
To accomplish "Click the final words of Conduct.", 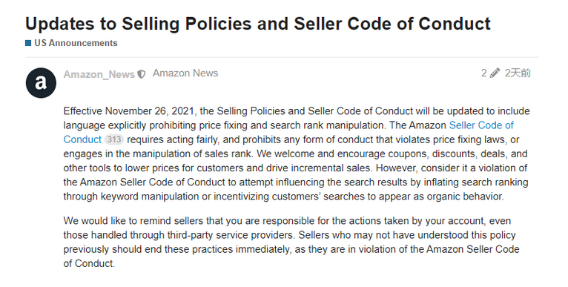I will pyautogui.click(x=89, y=263).
